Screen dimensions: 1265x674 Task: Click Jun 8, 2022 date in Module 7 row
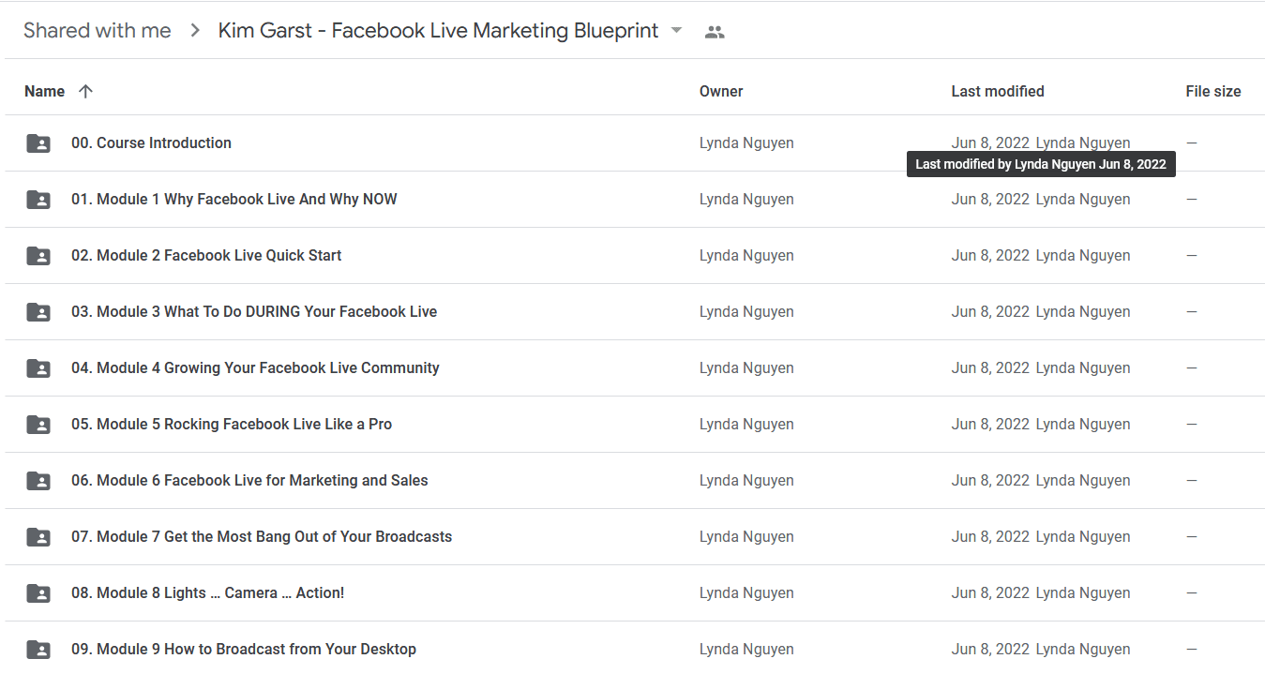[990, 536]
